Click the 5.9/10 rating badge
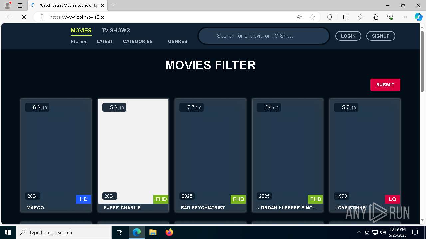This screenshot has height=239, width=426. tap(114, 107)
